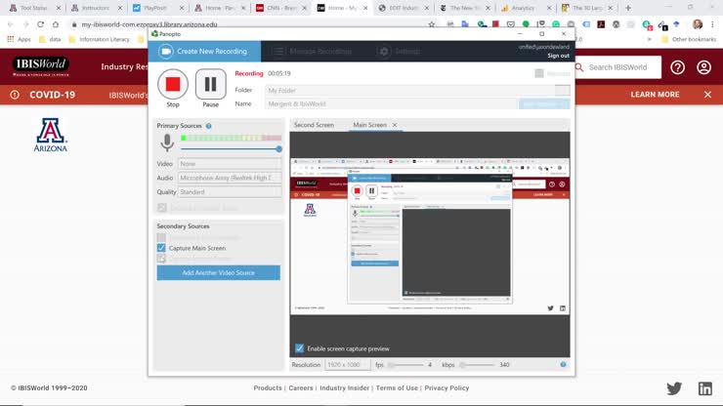The width and height of the screenshot is (723, 406).
Task: Click Add Another Video Source button
Action: [218, 273]
